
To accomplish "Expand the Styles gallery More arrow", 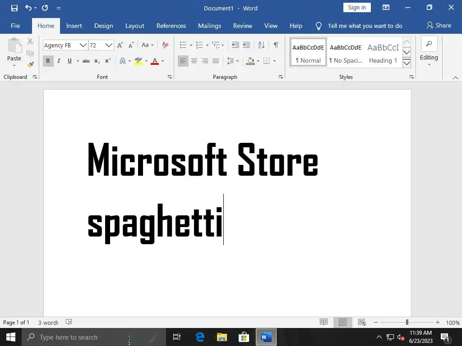I will coord(407,63).
